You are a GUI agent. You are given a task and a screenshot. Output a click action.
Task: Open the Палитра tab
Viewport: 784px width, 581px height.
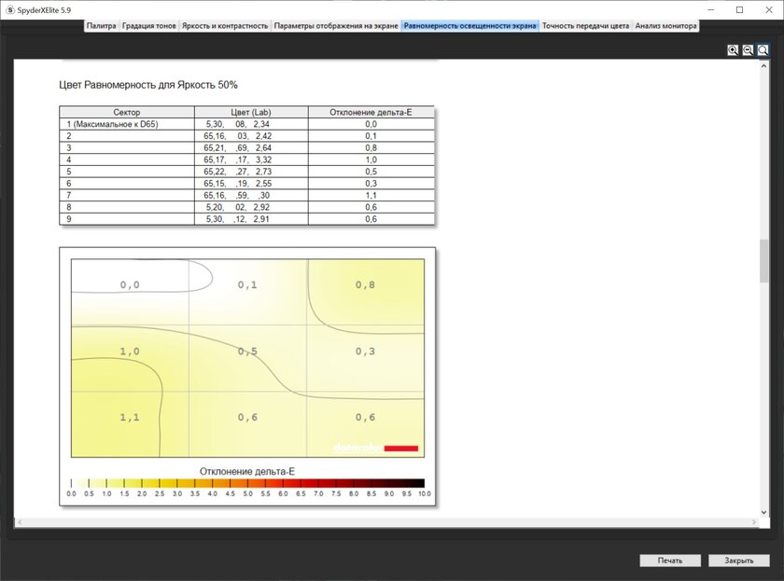coord(101,25)
